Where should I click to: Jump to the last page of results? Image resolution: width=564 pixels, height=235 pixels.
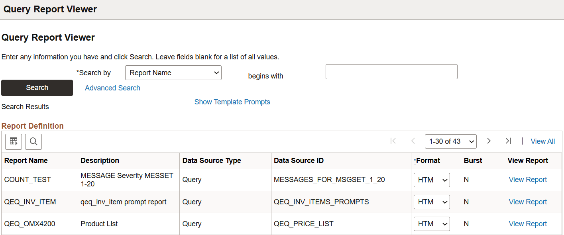[508, 141]
